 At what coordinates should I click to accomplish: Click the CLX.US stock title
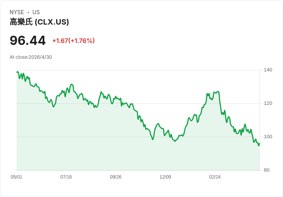pyautogui.click(x=39, y=22)
